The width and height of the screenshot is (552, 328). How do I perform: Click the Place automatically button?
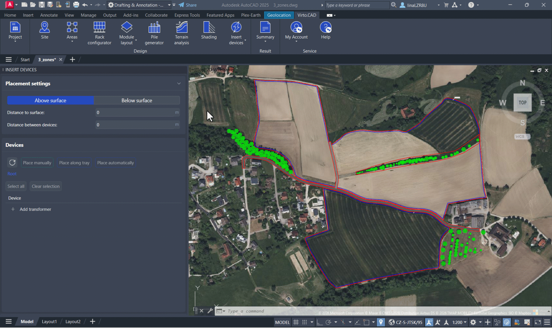click(x=116, y=163)
